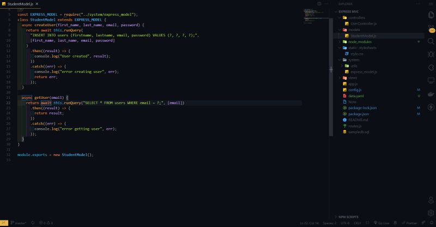Click the editor vertical scrollbar

(x=331, y=77)
